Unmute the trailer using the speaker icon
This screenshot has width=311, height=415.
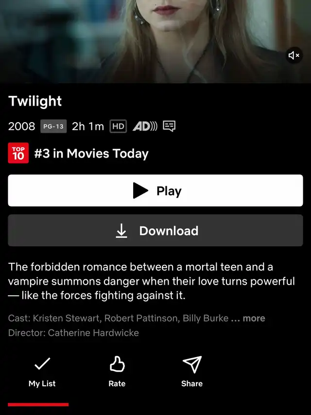coord(294,55)
